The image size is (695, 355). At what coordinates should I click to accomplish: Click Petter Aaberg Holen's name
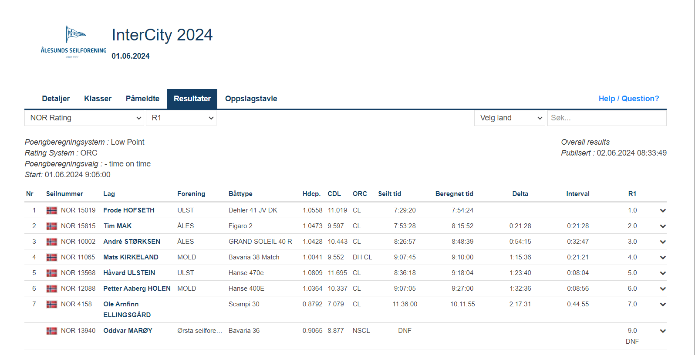point(137,289)
